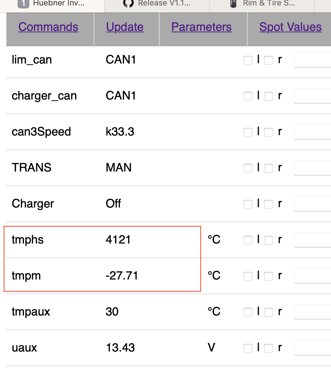Switch to the Rim & Tire tab
This screenshot has height=371, width=331.
269,4
